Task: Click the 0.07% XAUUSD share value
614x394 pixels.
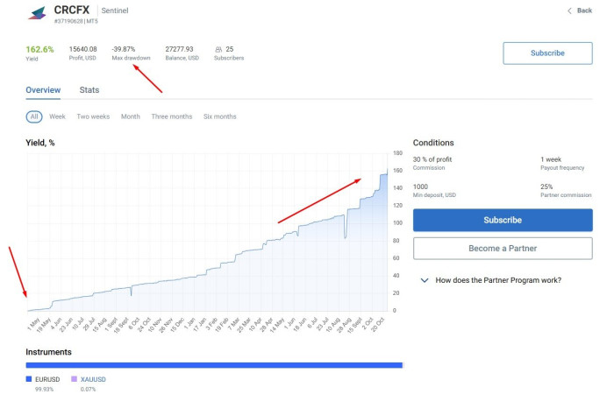Action: (x=88, y=389)
